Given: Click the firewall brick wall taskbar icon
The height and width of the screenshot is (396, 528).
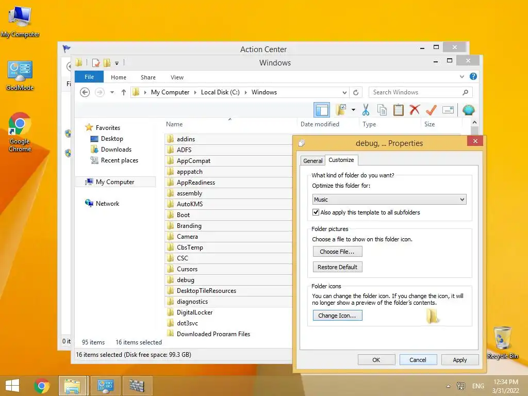Looking at the screenshot, I should [x=137, y=386].
